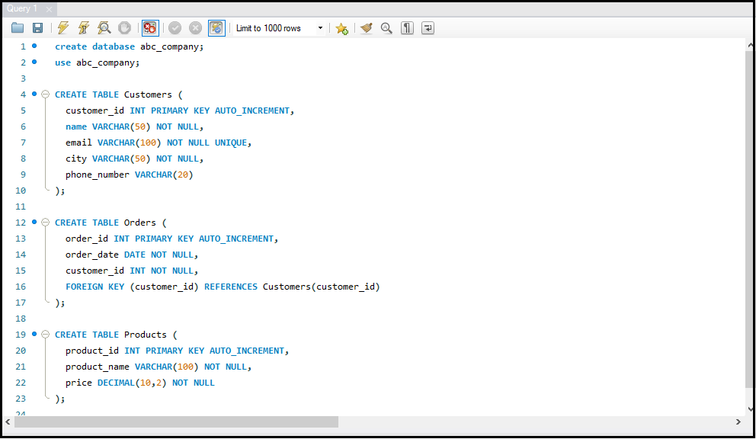Toggle continue-on-error execution button
This screenshot has width=756, height=439.
150,28
